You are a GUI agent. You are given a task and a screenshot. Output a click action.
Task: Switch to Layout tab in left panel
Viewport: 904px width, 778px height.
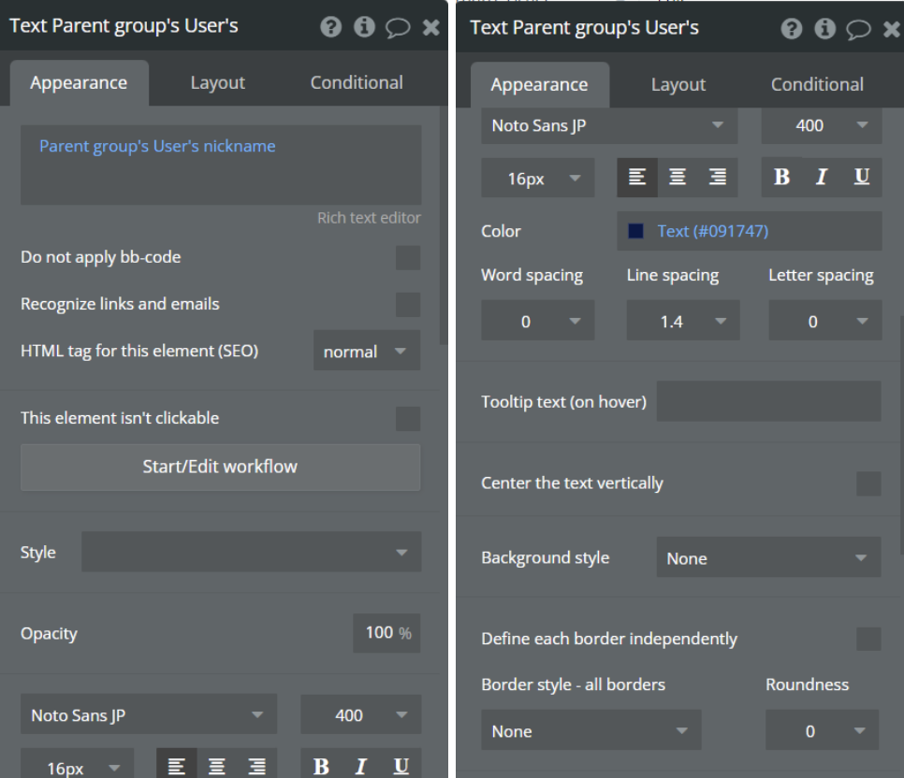tap(217, 83)
